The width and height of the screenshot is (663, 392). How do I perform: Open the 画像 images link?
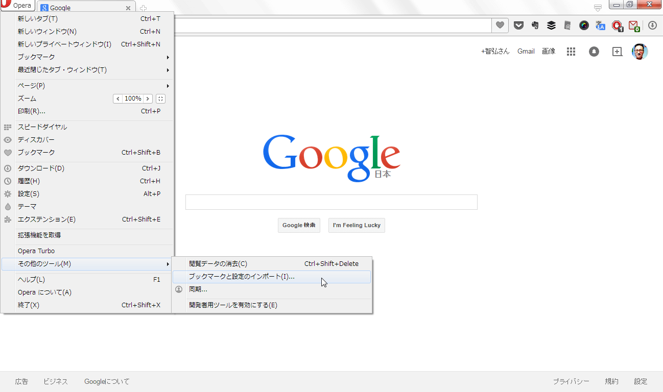[x=549, y=51]
